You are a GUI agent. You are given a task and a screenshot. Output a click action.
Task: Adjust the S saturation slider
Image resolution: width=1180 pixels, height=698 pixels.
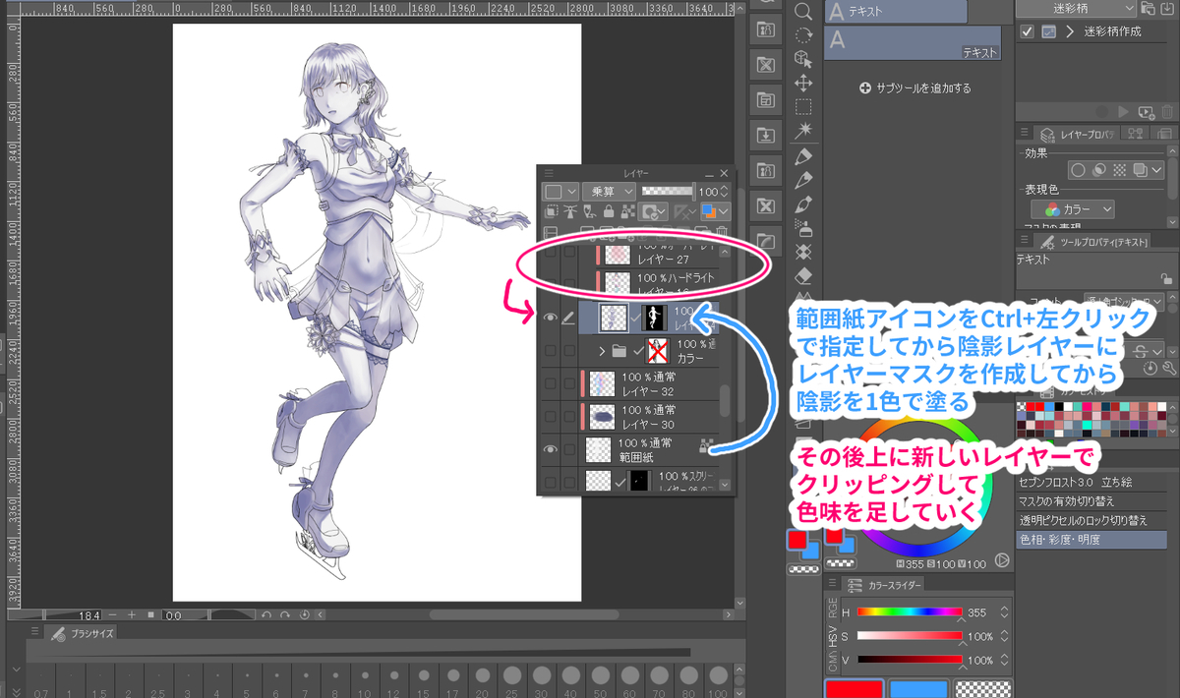[x=909, y=636]
